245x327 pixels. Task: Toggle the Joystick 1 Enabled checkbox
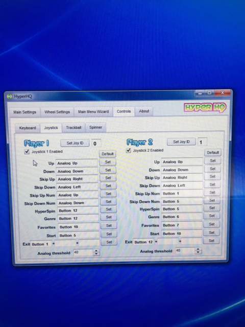[27, 152]
